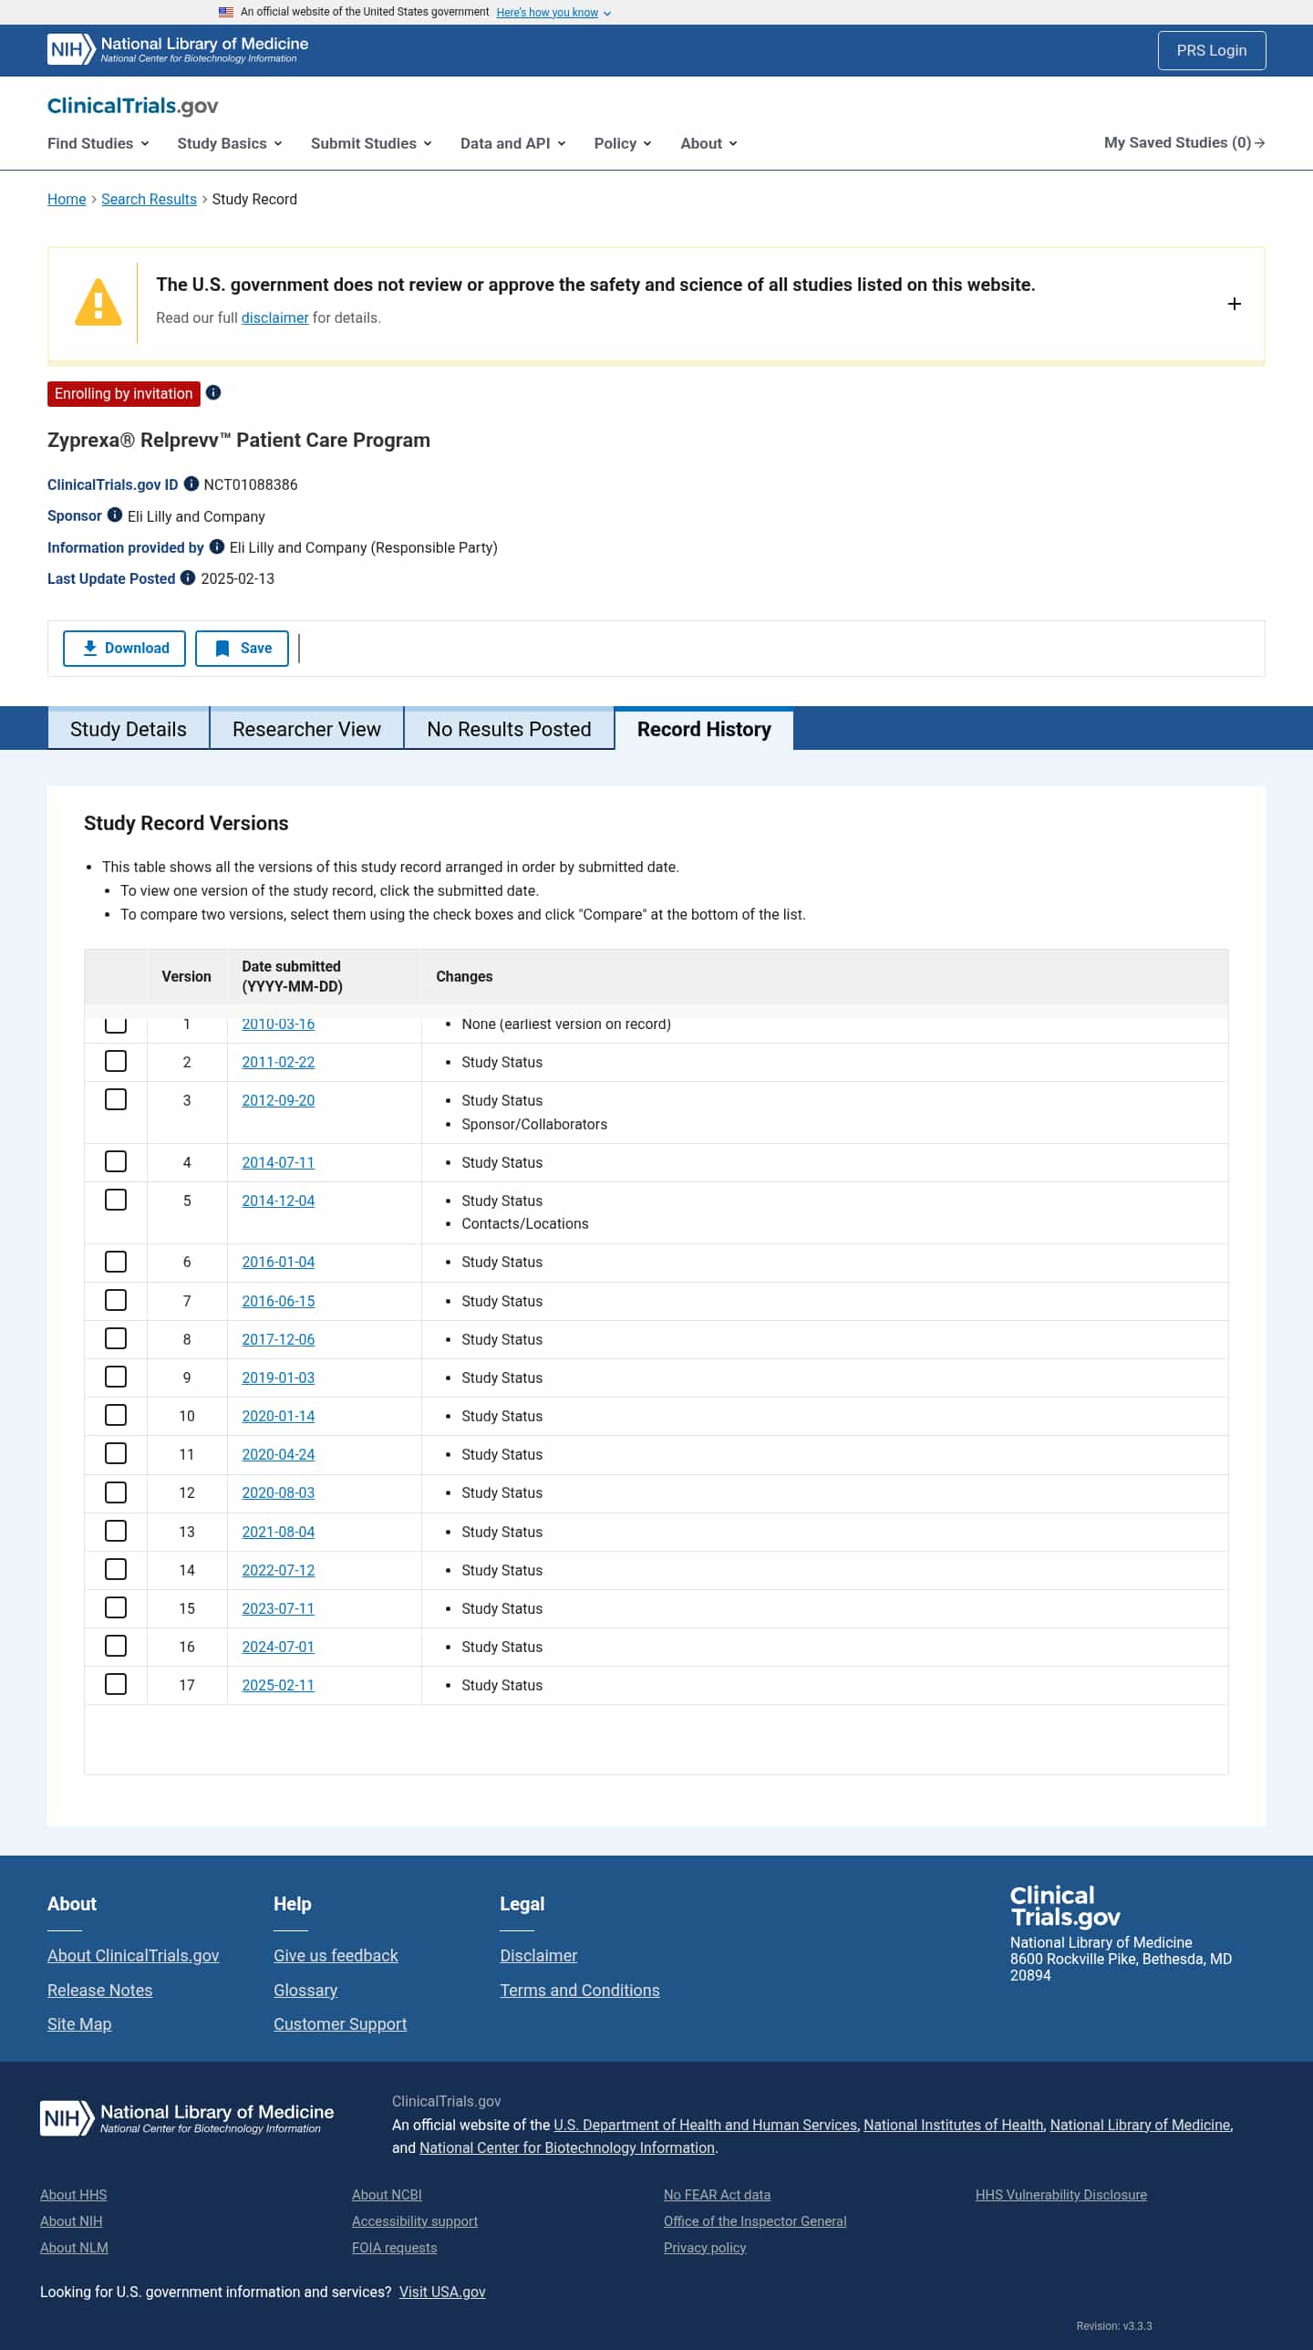Open the Researcher View tab

(x=306, y=729)
